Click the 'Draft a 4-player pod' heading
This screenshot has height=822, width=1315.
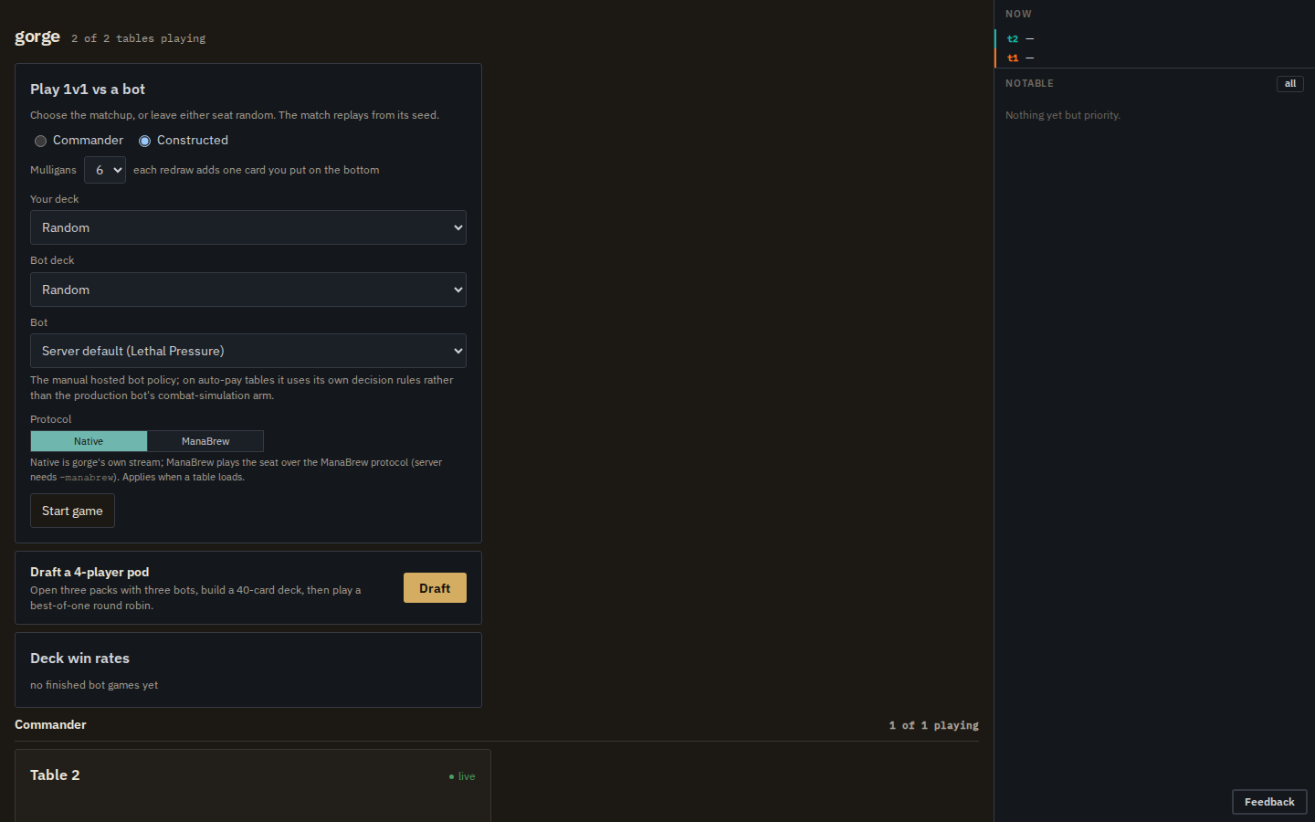[89, 572]
